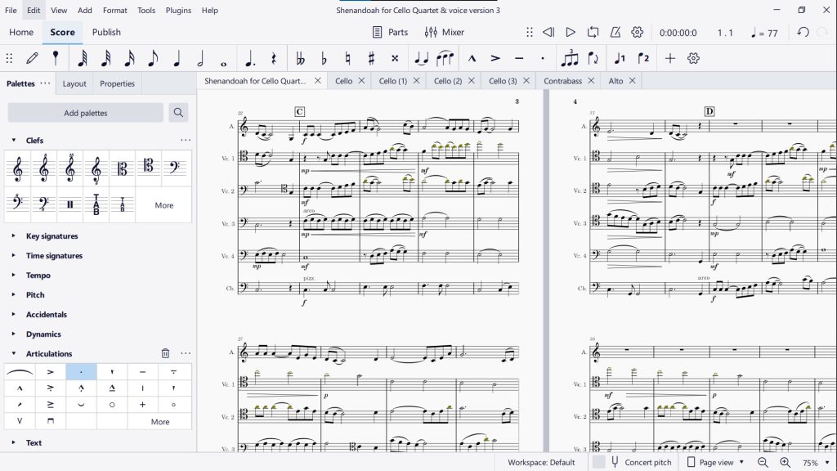Search palettes with magnifier button

click(x=178, y=113)
